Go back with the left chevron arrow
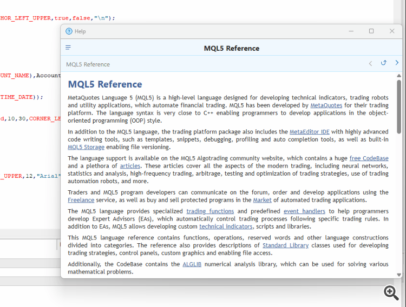This screenshot has width=406, height=307. 370,63
